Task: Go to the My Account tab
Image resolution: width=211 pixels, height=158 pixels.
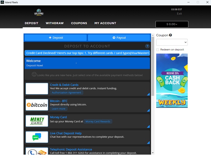Action: coord(105,23)
